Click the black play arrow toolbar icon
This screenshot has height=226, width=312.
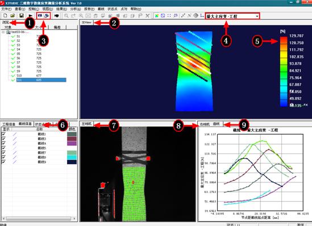coord(30,16)
